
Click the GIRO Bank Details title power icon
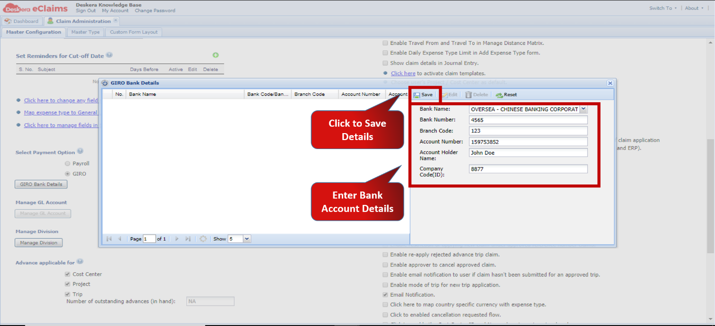[x=105, y=83]
